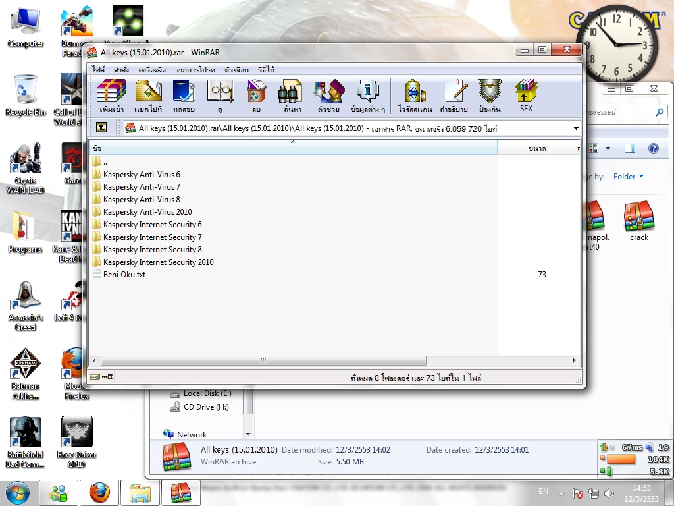Click the VirusScan toolbar icon

[415, 96]
